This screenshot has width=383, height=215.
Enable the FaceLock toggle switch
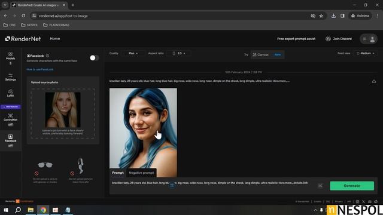point(95,58)
